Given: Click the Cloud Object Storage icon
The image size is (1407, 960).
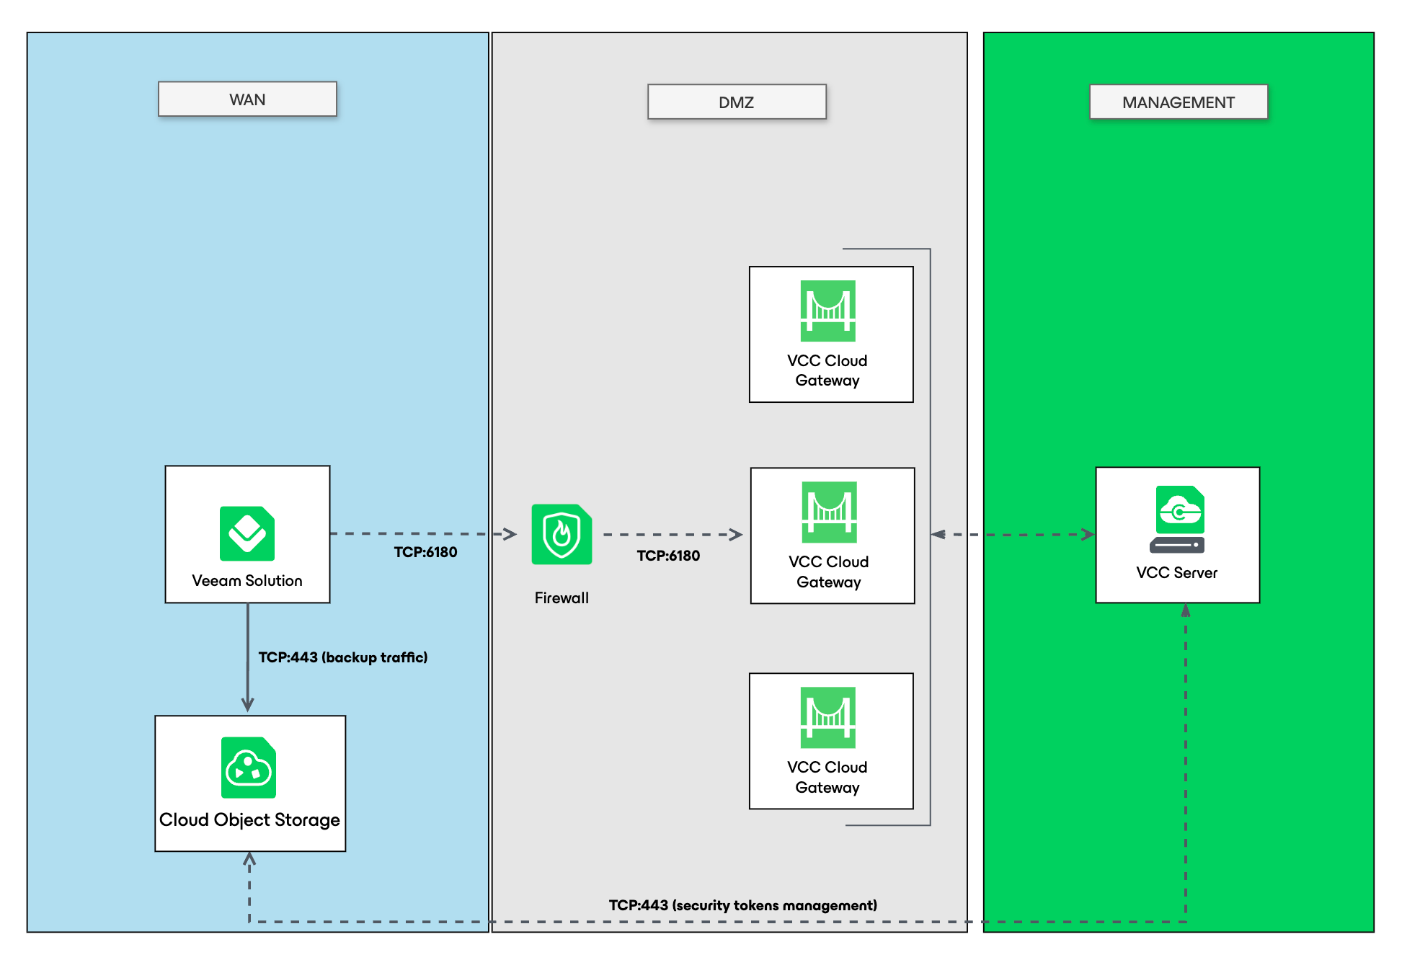Looking at the screenshot, I should tap(249, 768).
